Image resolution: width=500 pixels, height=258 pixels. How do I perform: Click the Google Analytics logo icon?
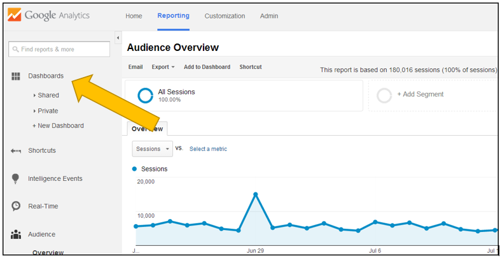(13, 15)
